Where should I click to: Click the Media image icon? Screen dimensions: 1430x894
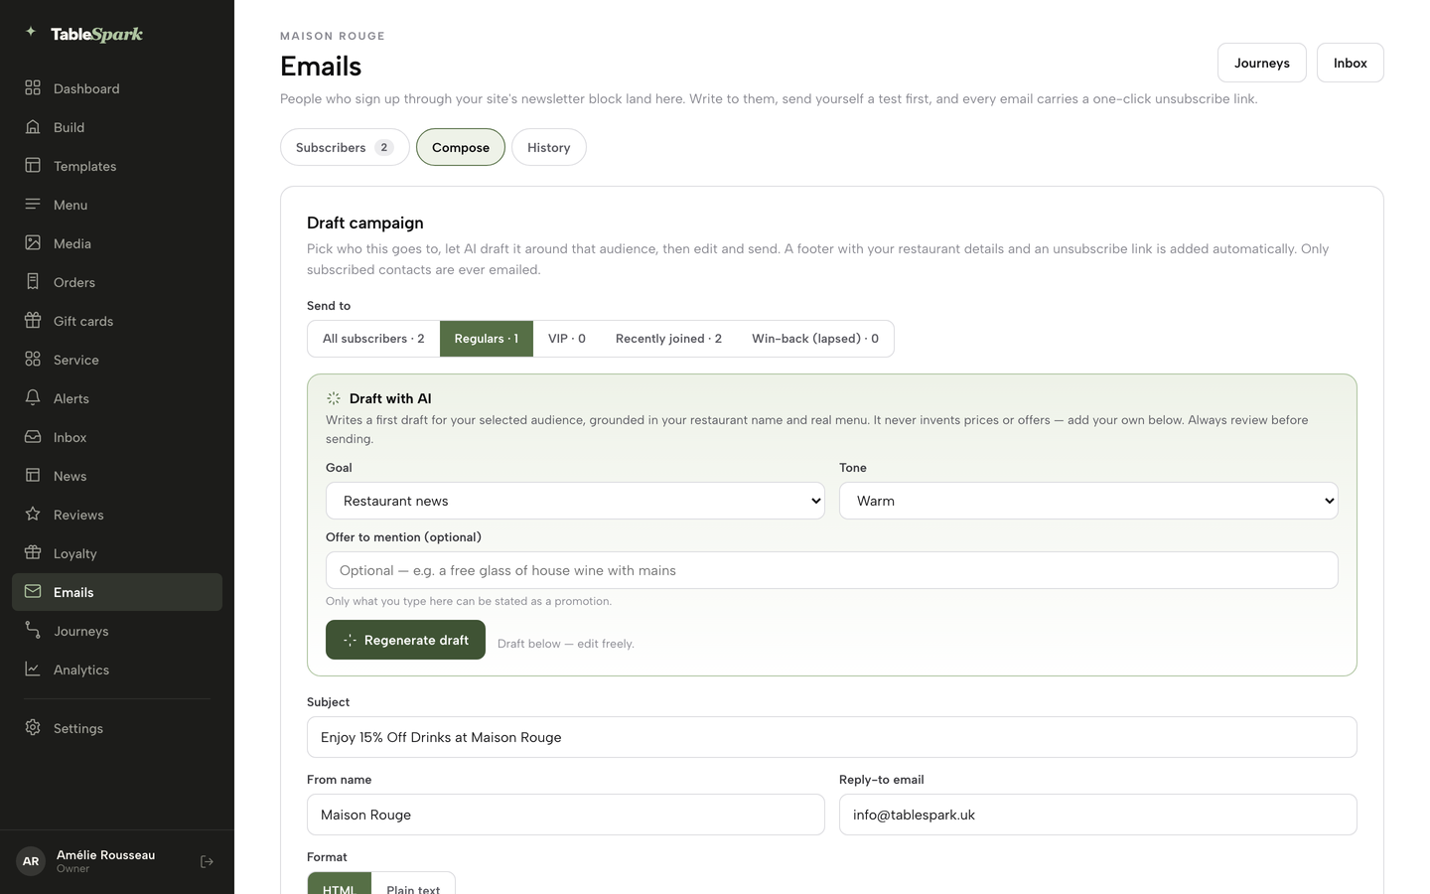coord(33,243)
